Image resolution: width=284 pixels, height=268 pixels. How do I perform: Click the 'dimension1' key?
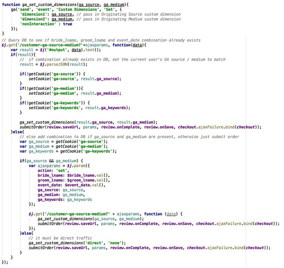point(33,14)
